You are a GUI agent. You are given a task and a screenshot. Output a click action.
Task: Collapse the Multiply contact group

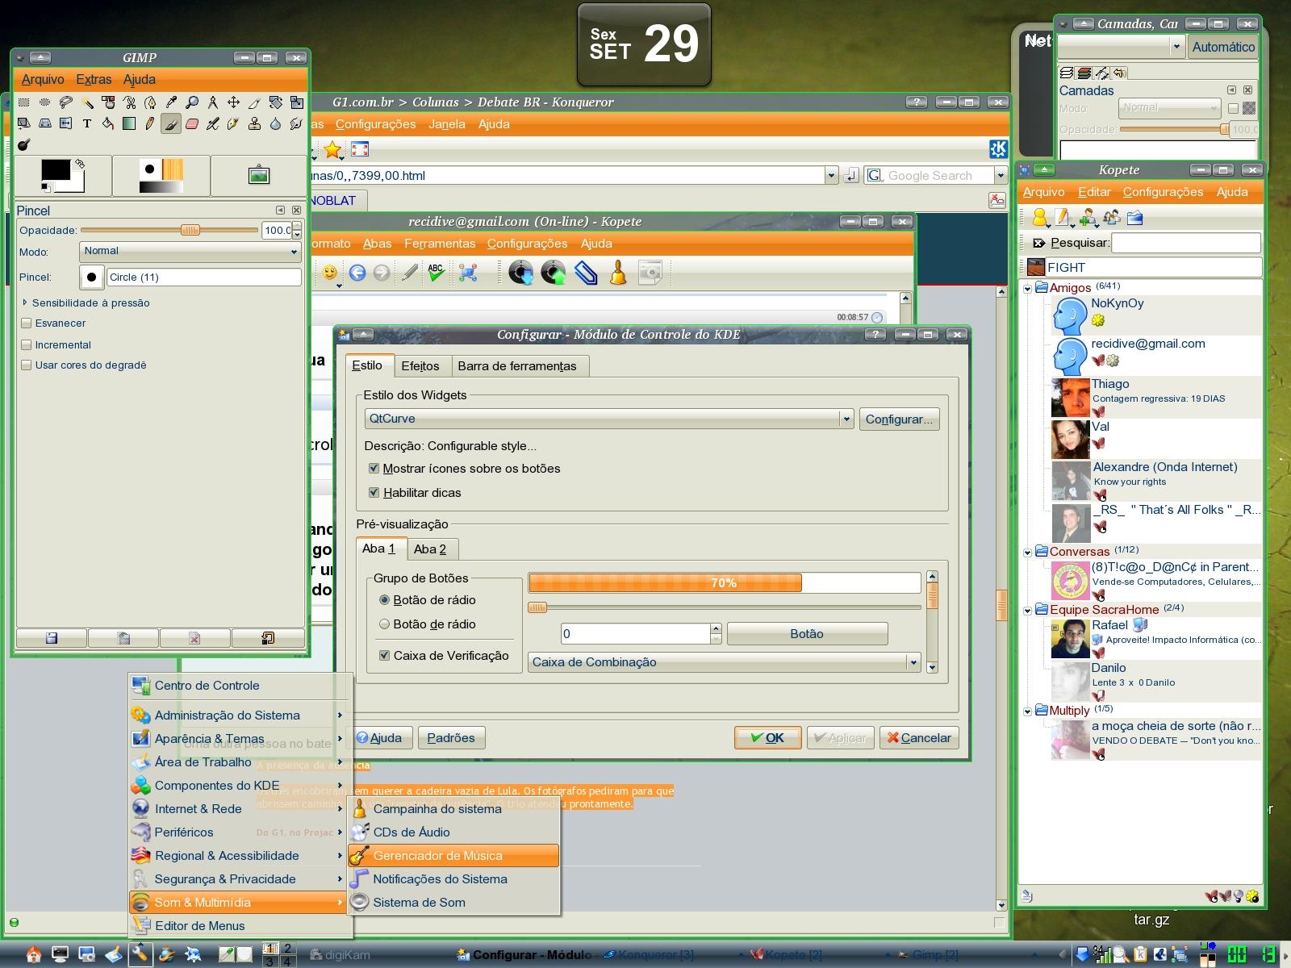point(1028,711)
